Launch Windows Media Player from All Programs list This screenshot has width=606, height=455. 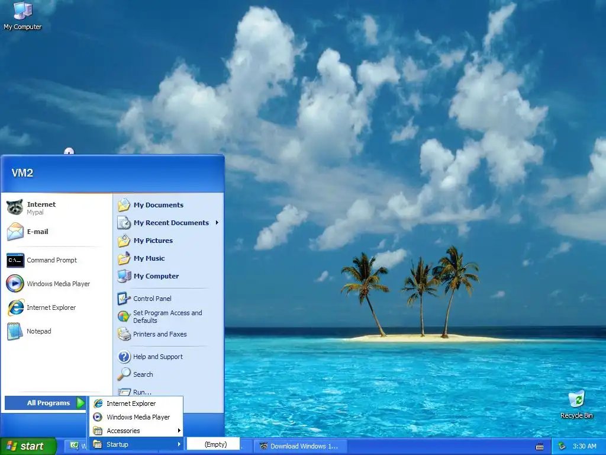tap(136, 417)
